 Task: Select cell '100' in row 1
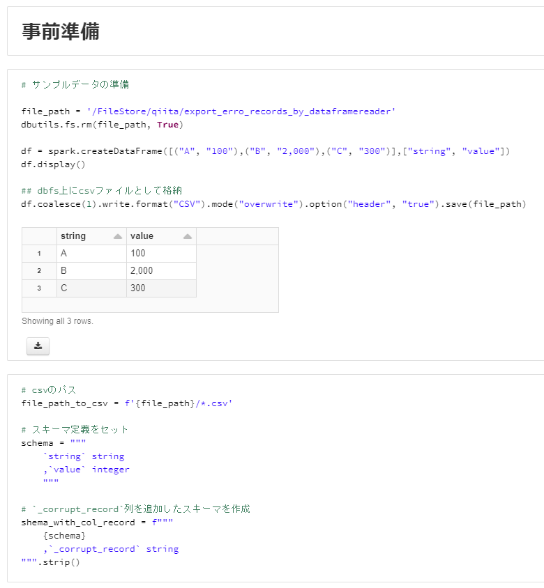tap(161, 254)
